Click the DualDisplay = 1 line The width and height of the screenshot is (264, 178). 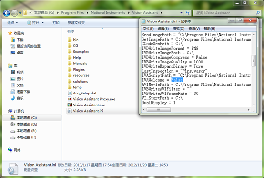158,103
